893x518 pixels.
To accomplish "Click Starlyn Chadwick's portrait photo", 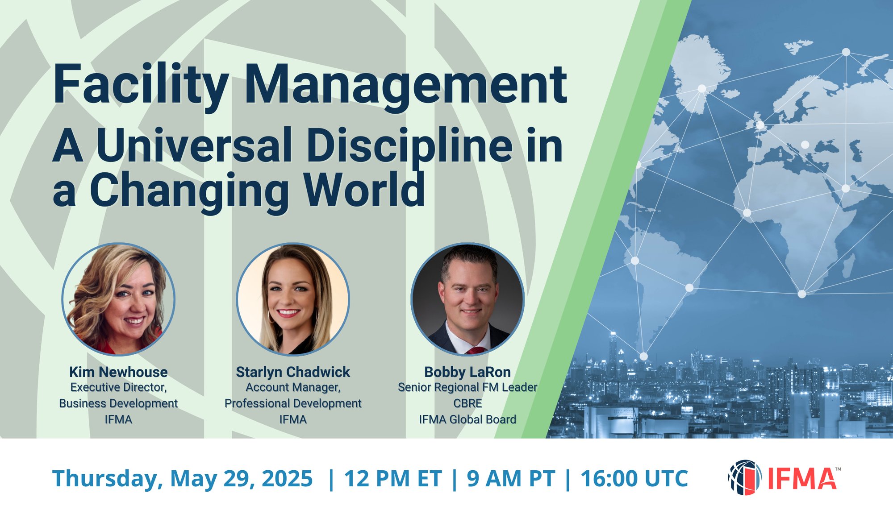I will 293,299.
